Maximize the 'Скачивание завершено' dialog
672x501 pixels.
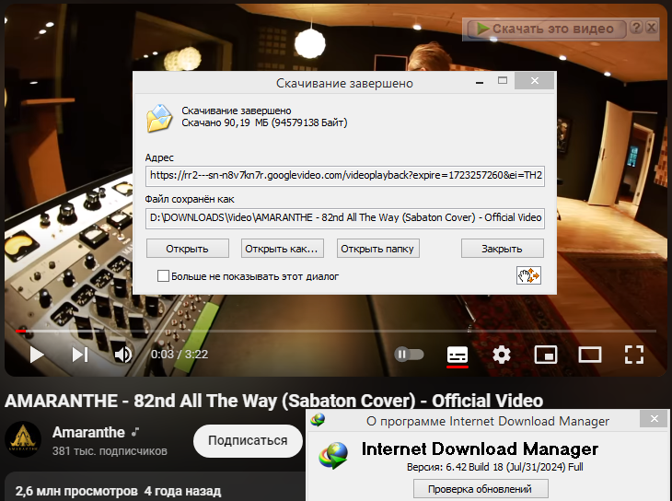tap(503, 81)
